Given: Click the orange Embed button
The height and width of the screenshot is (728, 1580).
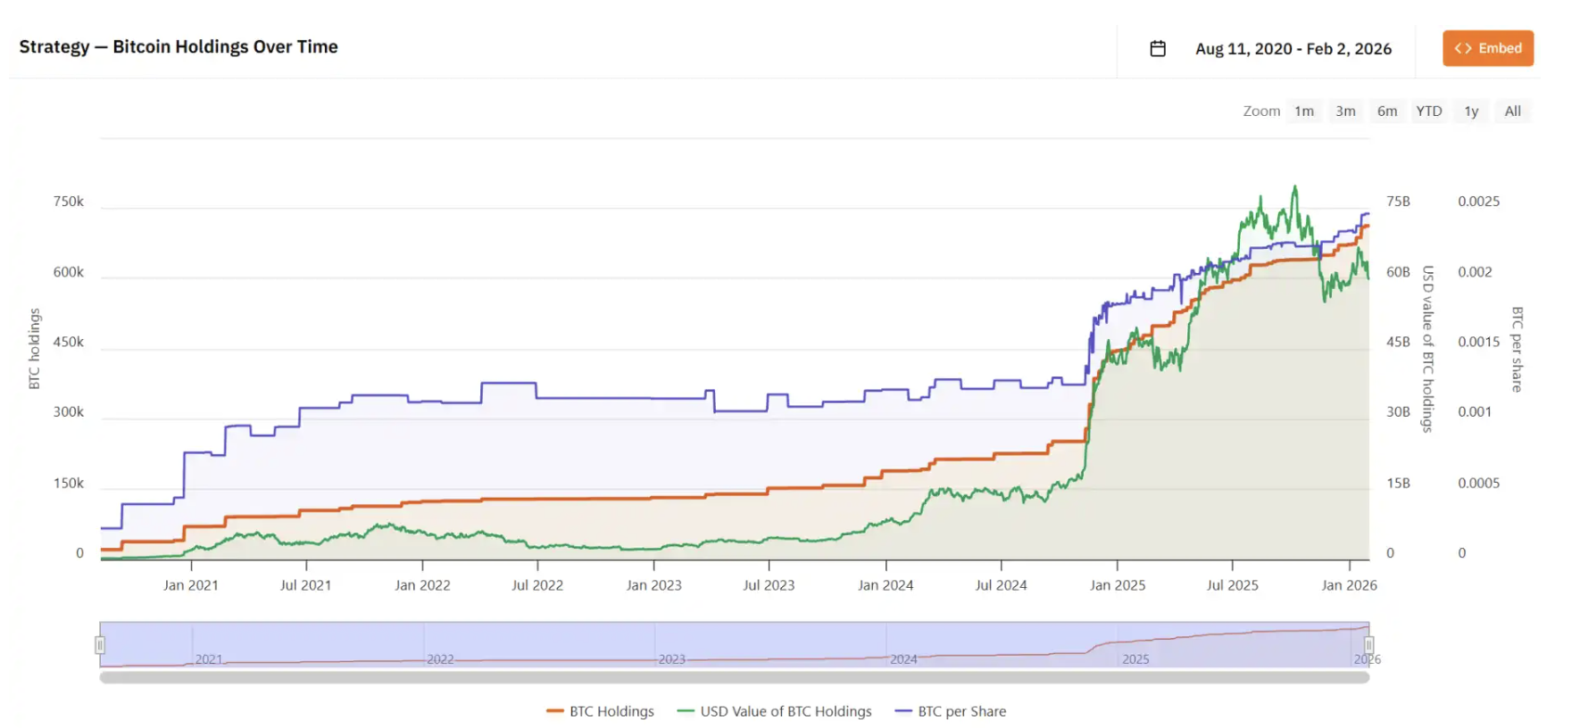Looking at the screenshot, I should tap(1487, 48).
